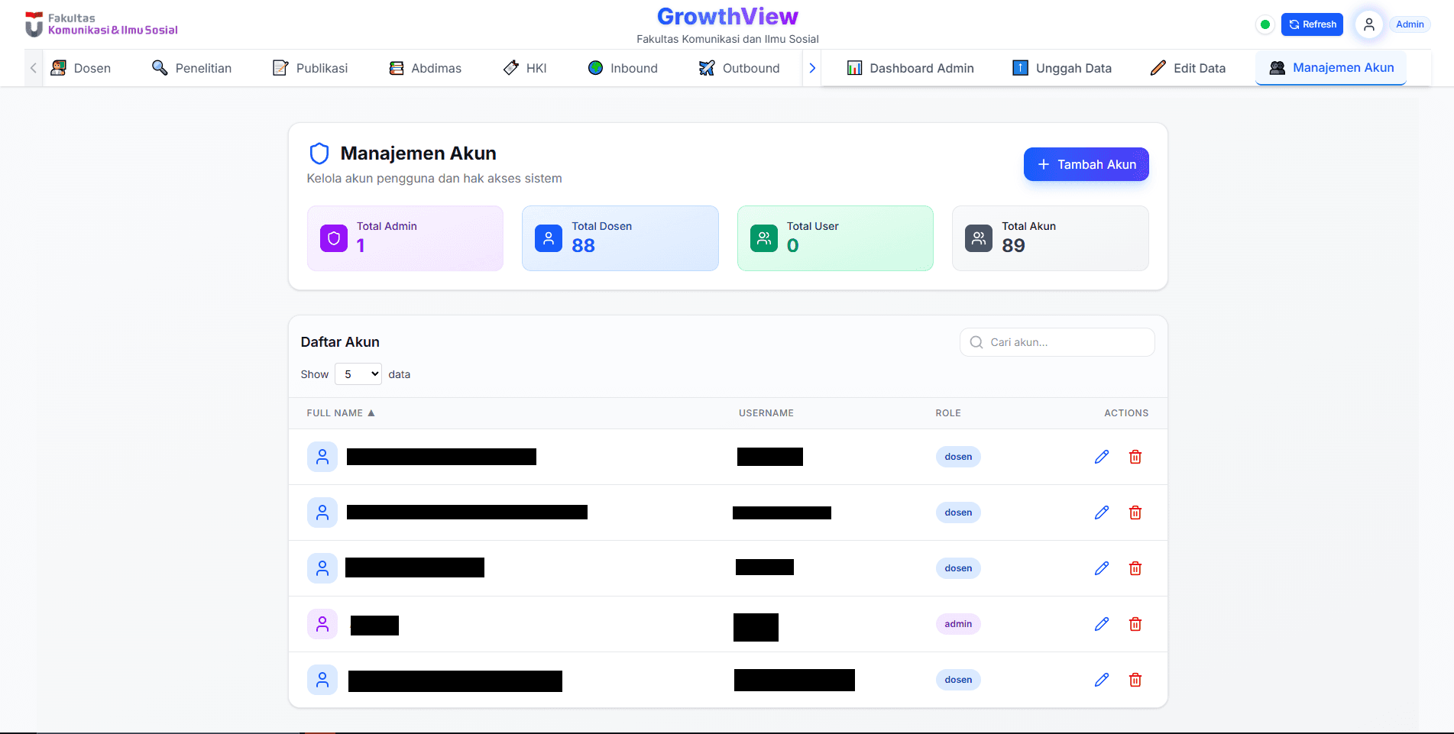This screenshot has height=734, width=1454.
Task: Go to the Unggah Data tab
Action: pos(1062,68)
